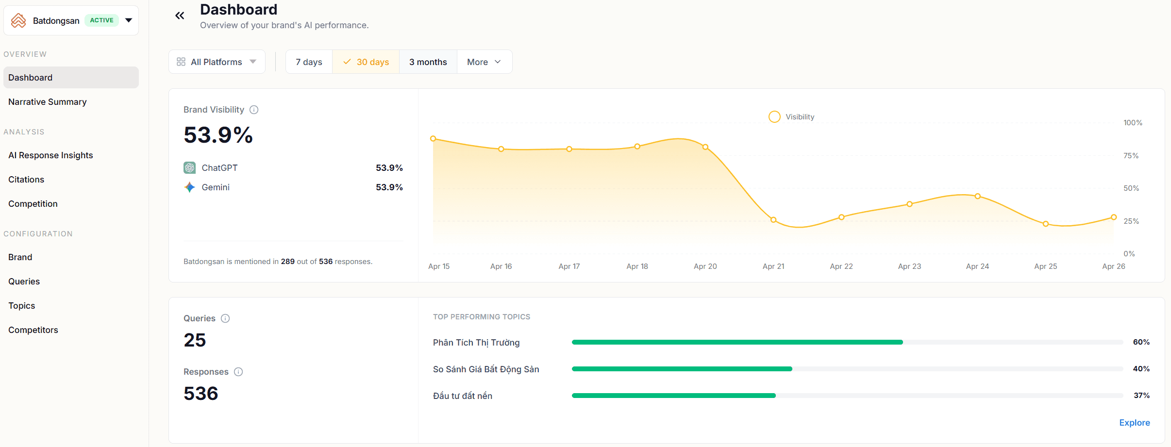Click the Phân Tích Thị Trường topic name

coord(476,343)
